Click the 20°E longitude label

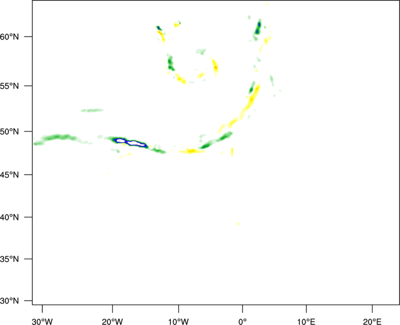pyautogui.click(x=372, y=321)
